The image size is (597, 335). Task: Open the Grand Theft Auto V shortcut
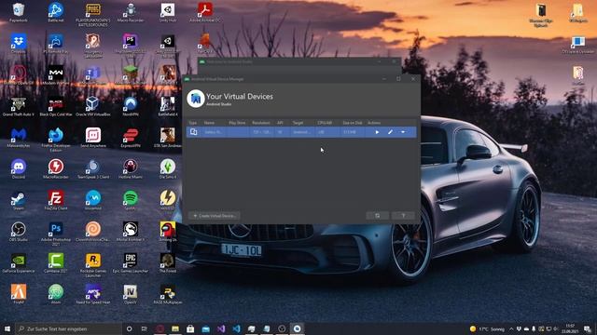coord(19,107)
